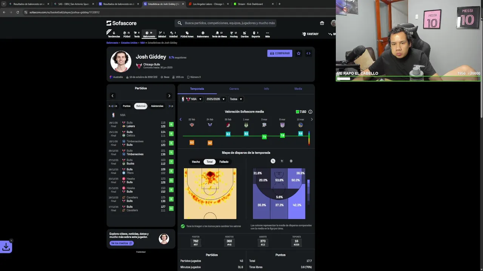Click the download arrow icon at bottom left

coord(6,247)
